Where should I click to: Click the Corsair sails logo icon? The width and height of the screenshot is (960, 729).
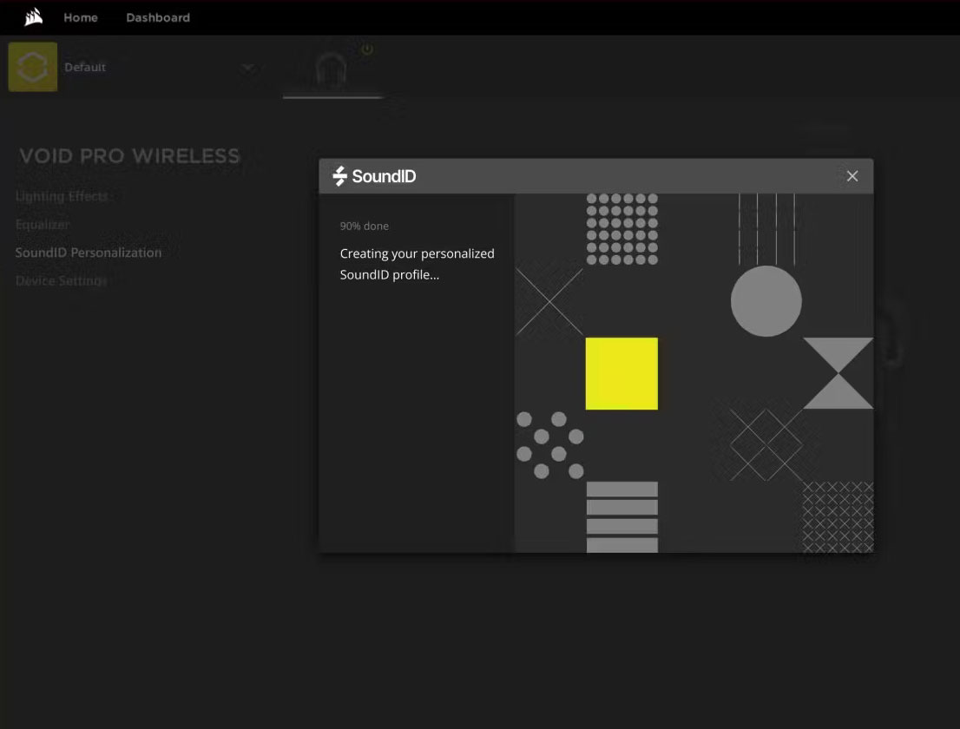pos(33,17)
